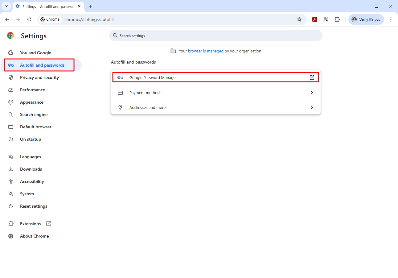
Task: Click the Default browser window icon
Action: click(11, 127)
